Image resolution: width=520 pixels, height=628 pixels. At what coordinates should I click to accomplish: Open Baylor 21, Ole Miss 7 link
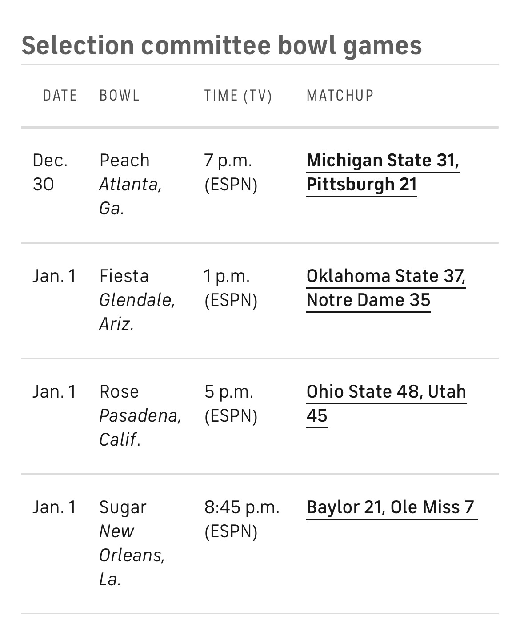391,507
